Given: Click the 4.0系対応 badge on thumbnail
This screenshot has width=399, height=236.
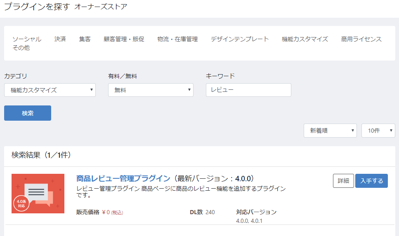Looking at the screenshot, I should pyautogui.click(x=21, y=203).
